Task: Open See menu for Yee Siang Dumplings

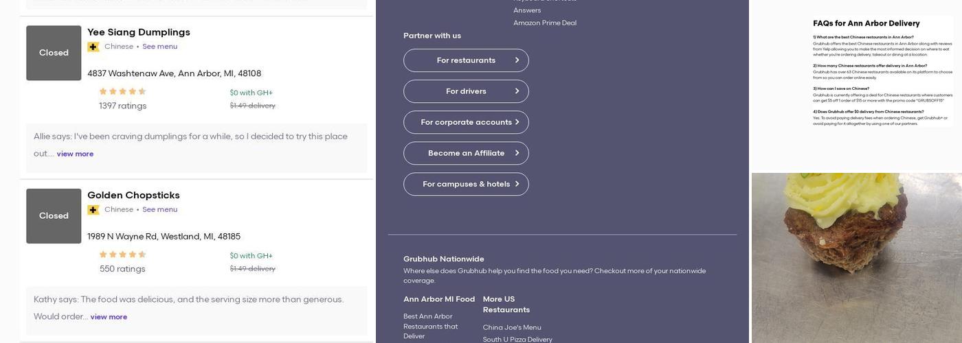Action: coord(159,47)
